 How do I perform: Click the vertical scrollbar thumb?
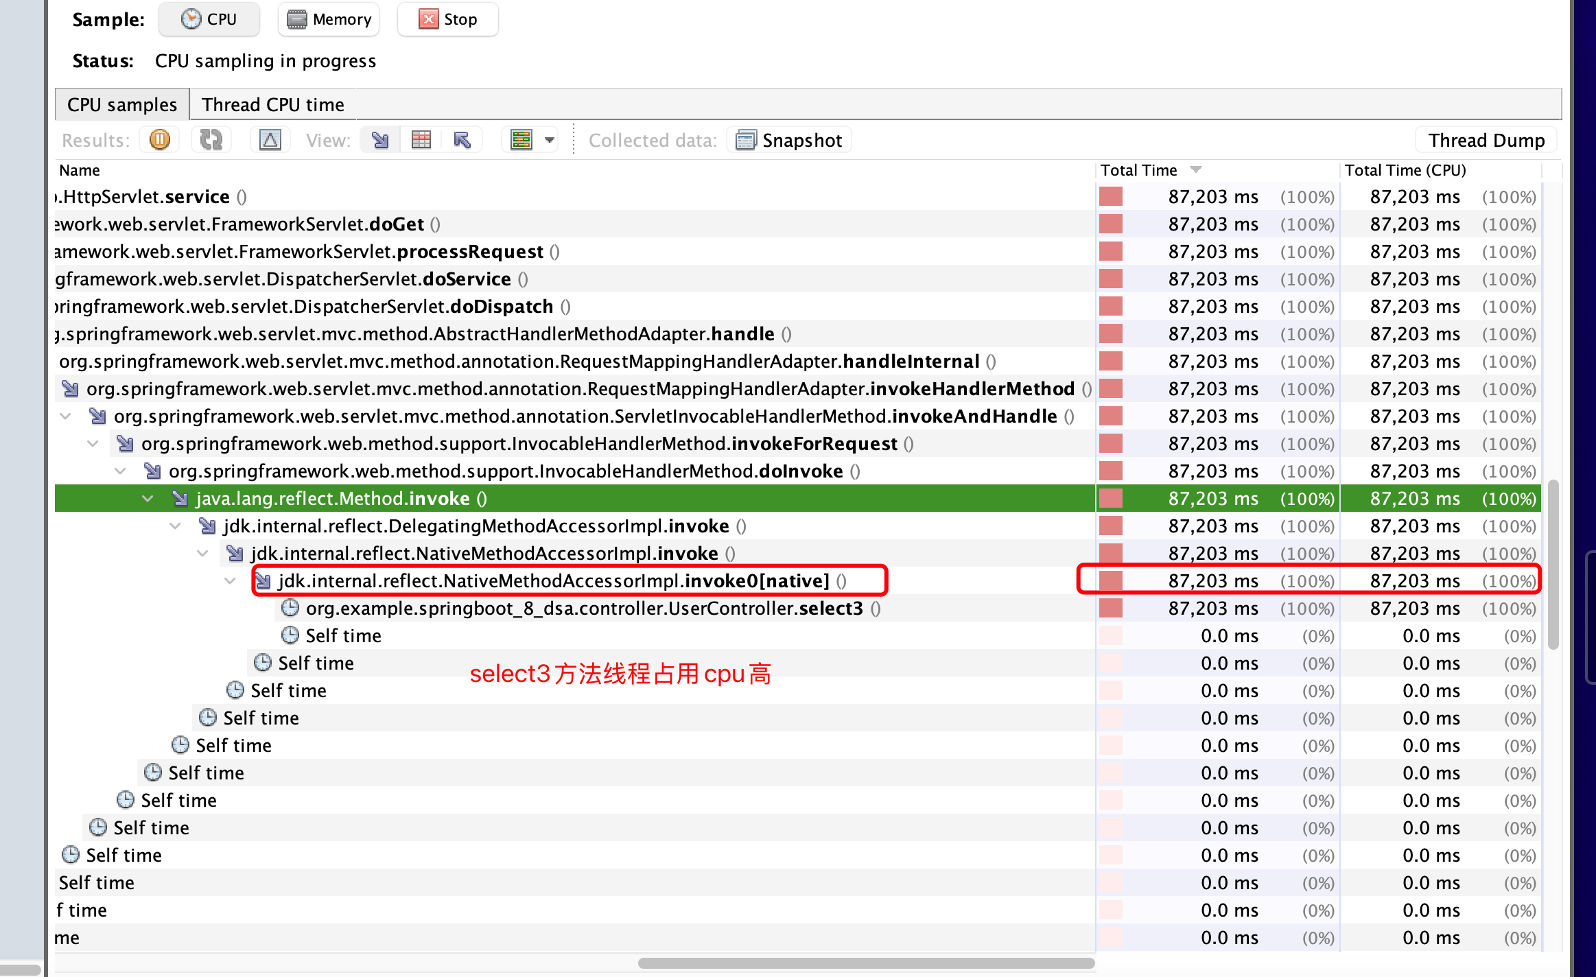coord(1553,563)
